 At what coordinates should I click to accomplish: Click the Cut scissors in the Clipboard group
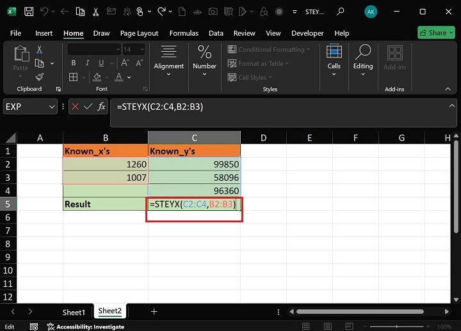click(39, 50)
